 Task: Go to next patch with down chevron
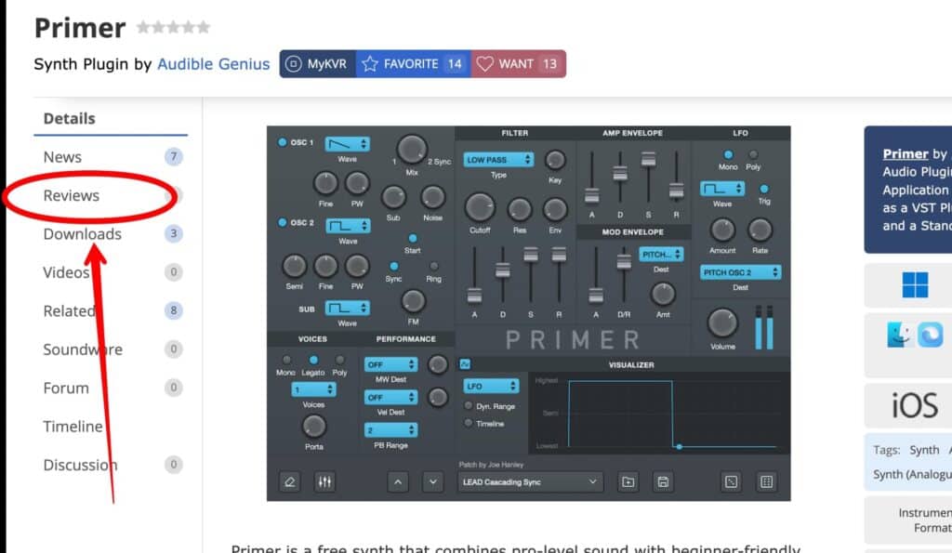433,482
